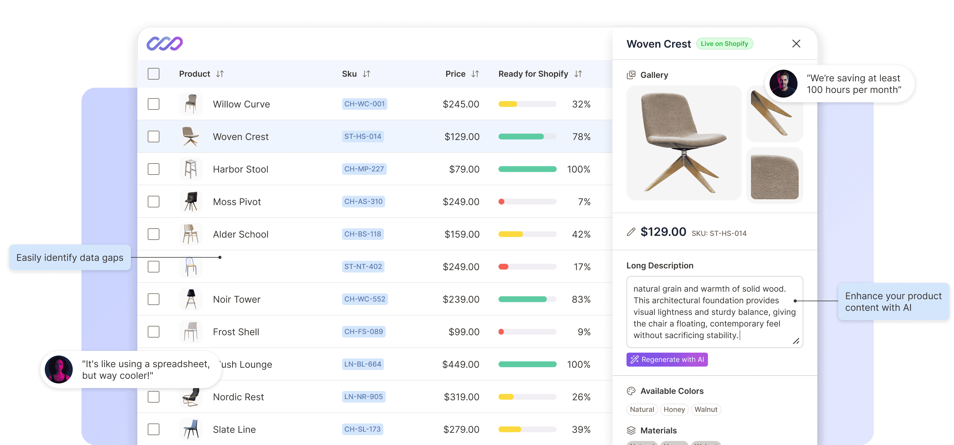Click the purple chain-link logo icon

pos(164,44)
